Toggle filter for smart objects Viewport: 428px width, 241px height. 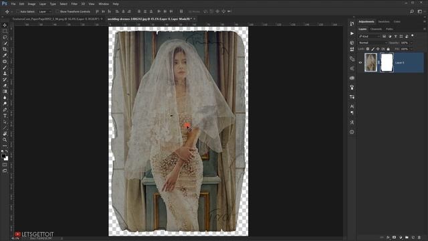coord(407,36)
